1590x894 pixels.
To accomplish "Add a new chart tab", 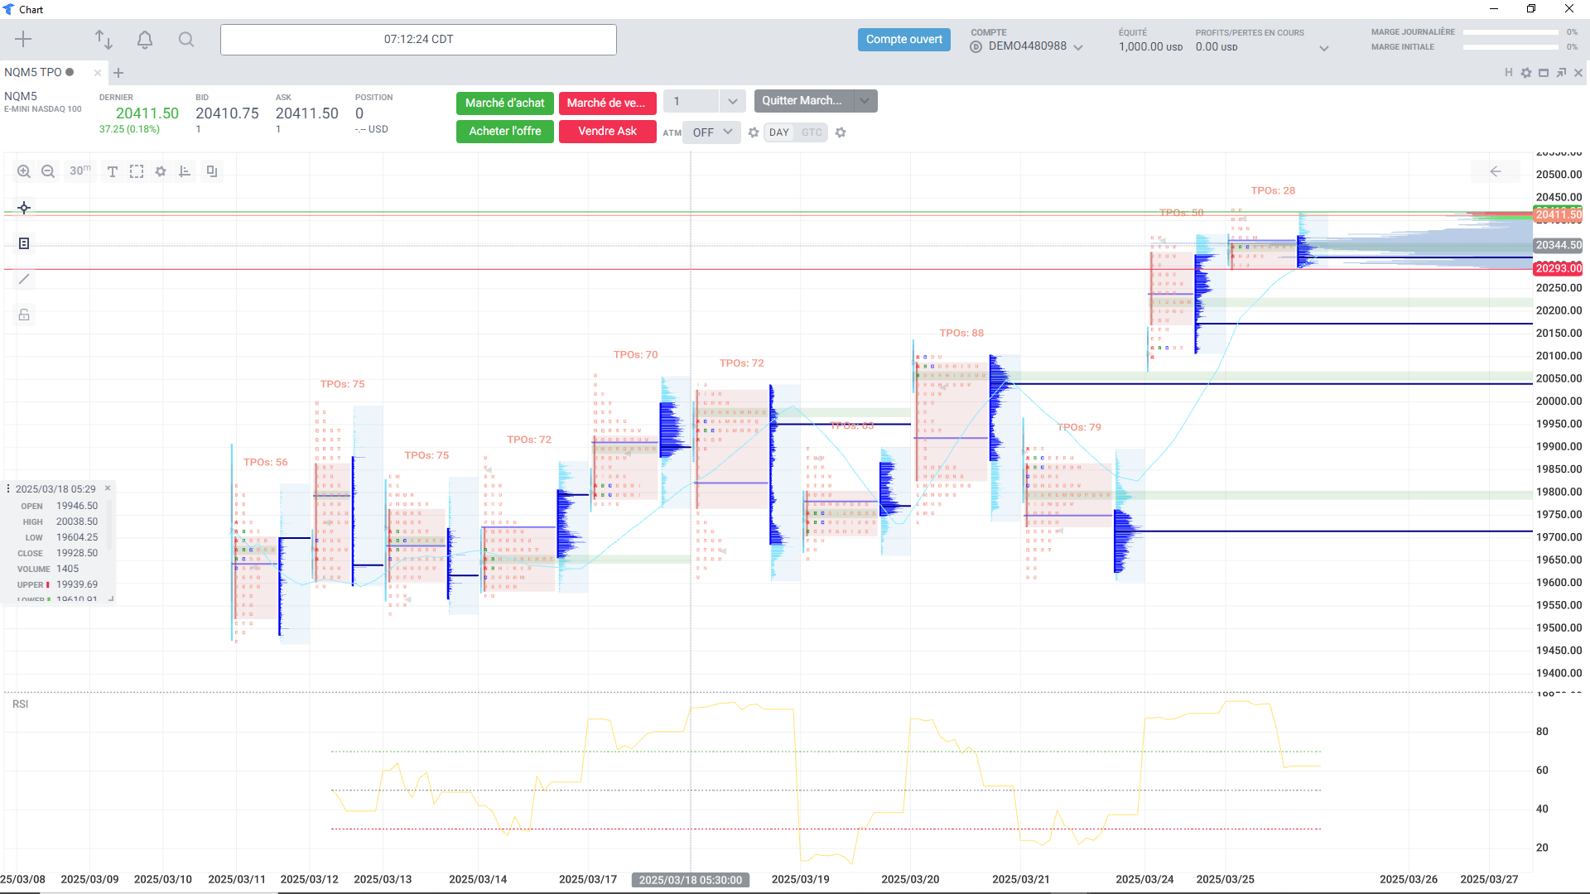I will [118, 73].
